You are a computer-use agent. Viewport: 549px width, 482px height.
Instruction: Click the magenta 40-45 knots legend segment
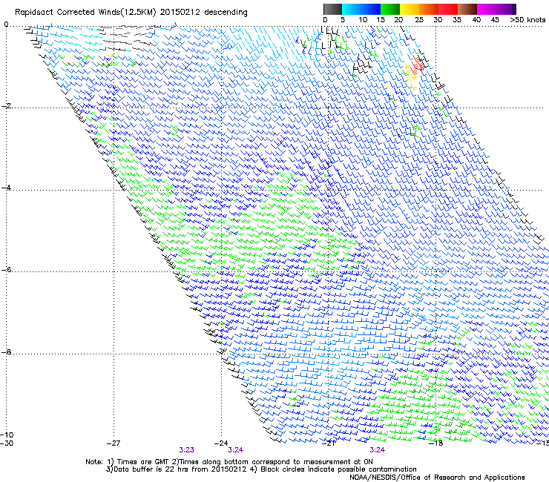click(487, 9)
